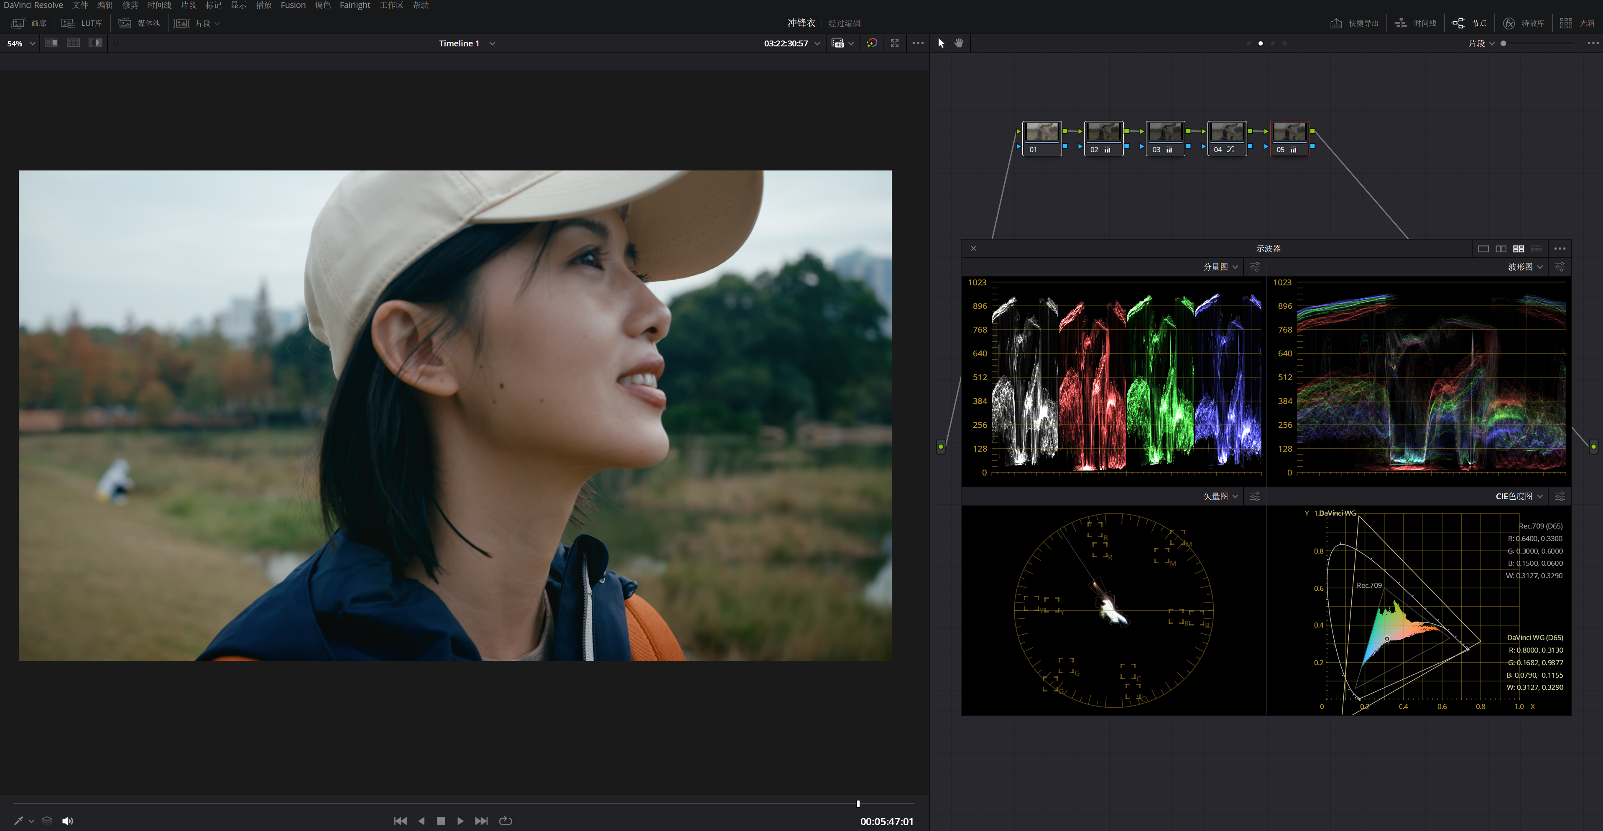Open the 特效库 panel
The image size is (1603, 831).
pos(1523,23)
